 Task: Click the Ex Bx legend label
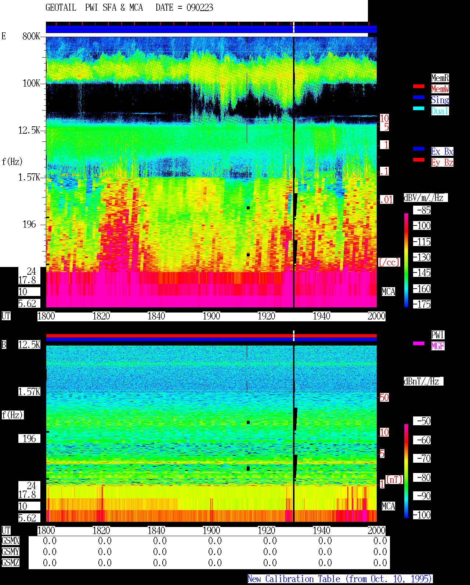[442, 151]
